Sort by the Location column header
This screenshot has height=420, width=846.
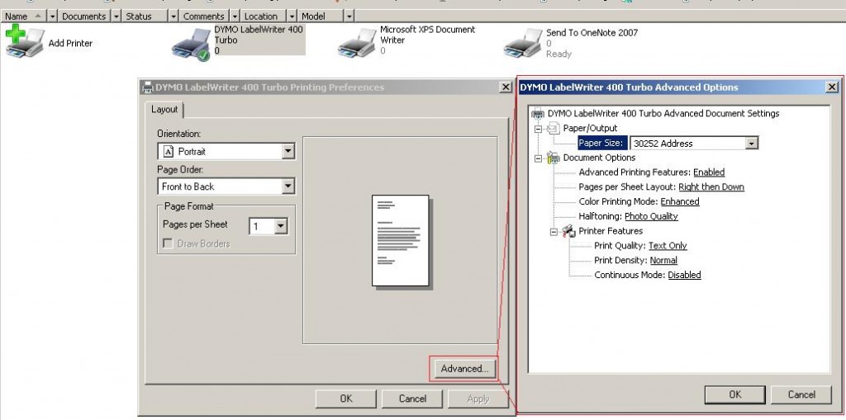coord(264,17)
